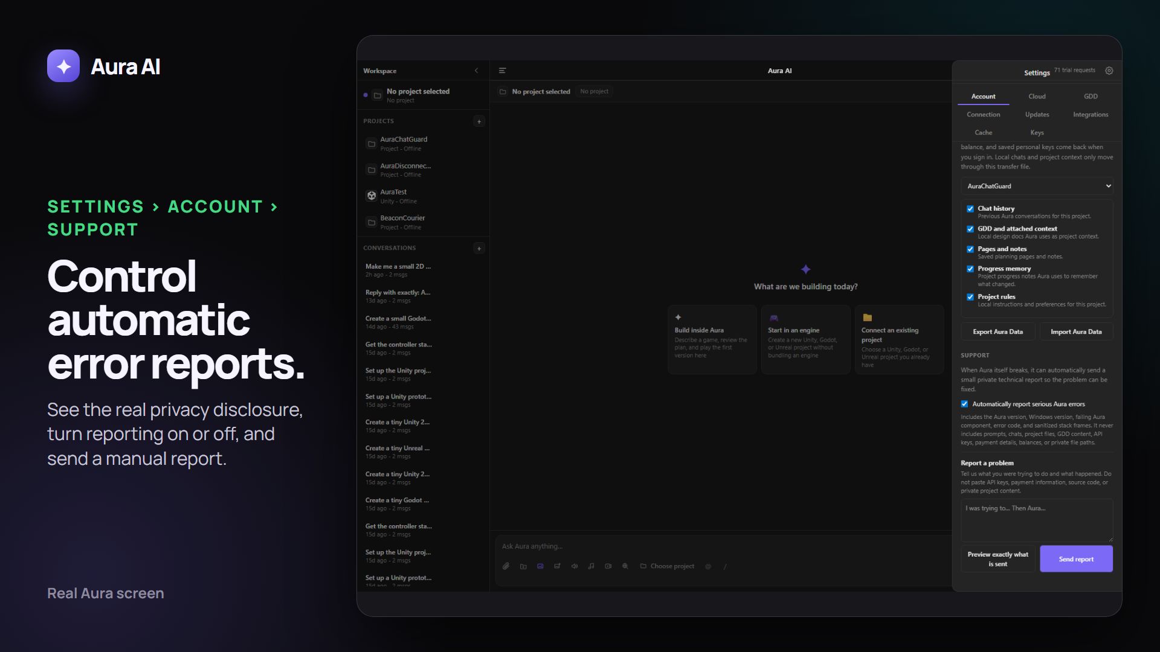Image resolution: width=1160 pixels, height=652 pixels.
Task: Uncheck the Project rules checkbox
Action: (970, 297)
